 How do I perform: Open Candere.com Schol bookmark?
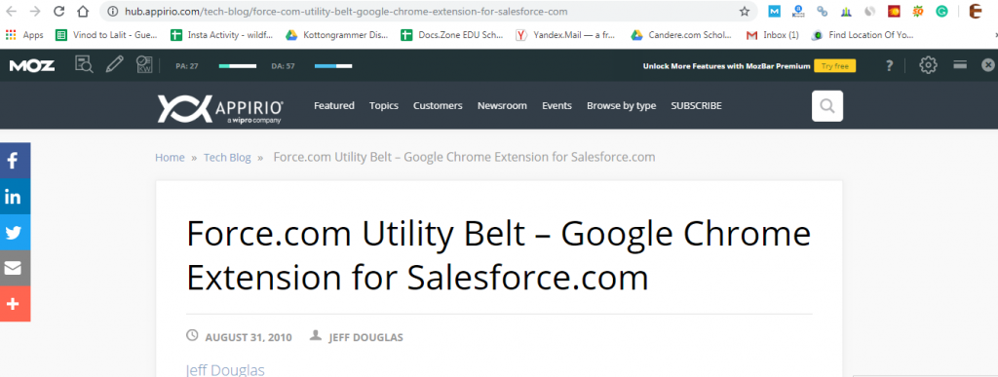click(x=681, y=35)
